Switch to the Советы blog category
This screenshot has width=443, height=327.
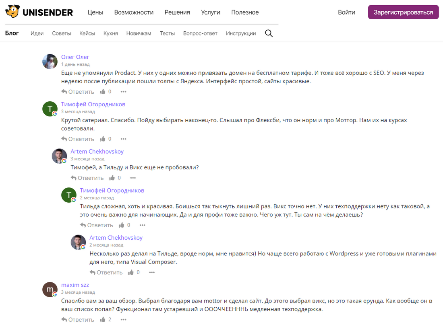tap(61, 33)
